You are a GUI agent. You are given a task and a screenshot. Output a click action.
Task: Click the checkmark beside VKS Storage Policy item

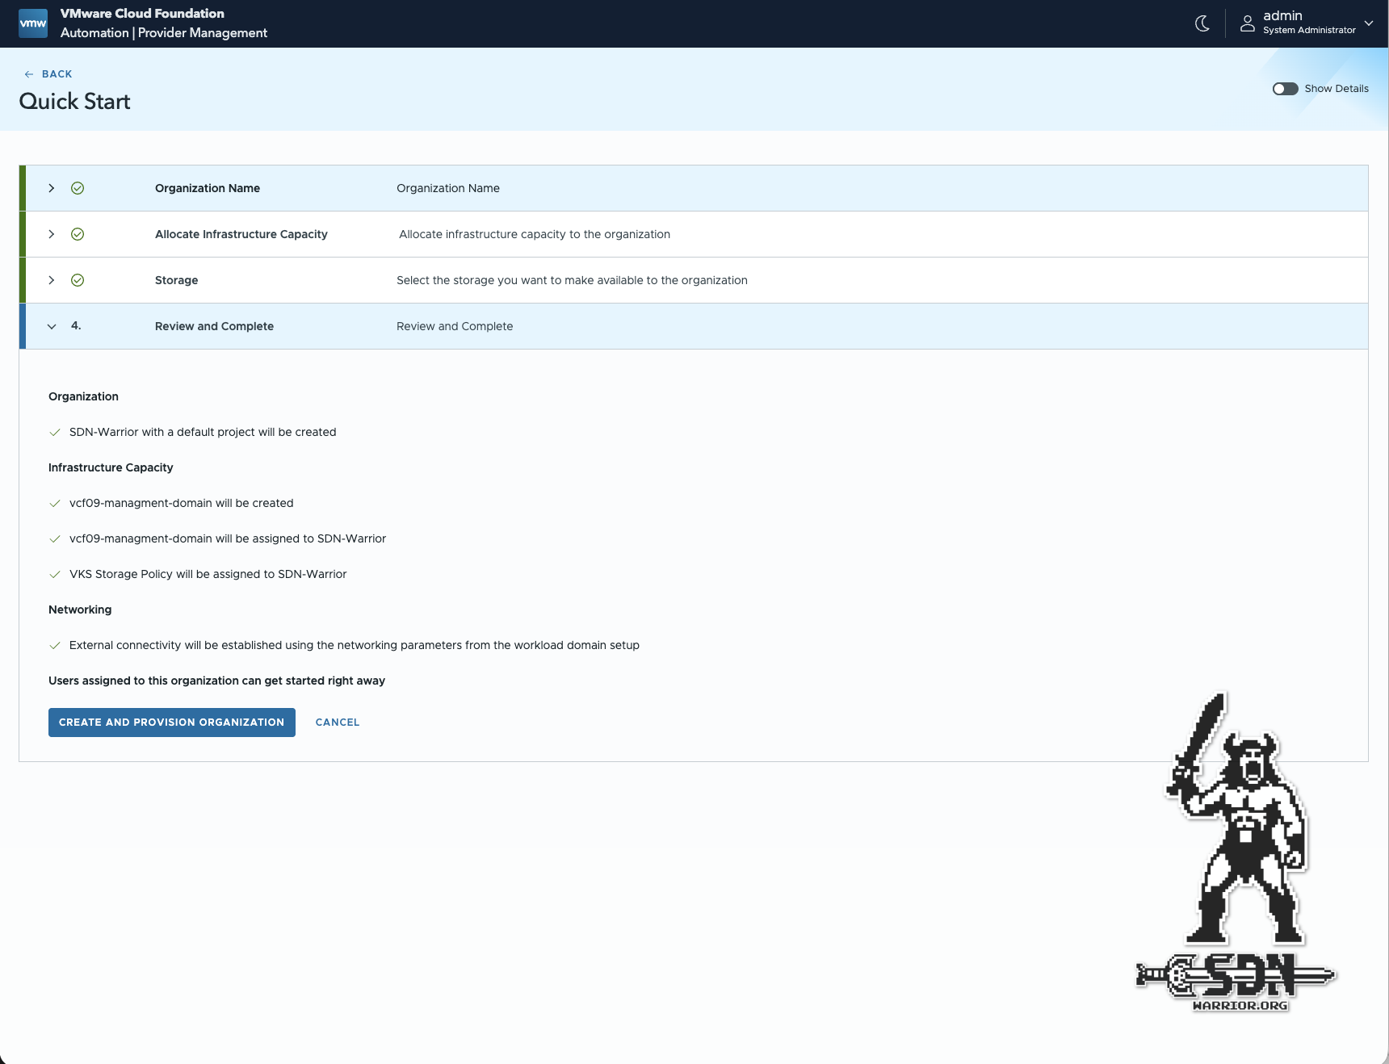pyautogui.click(x=55, y=574)
